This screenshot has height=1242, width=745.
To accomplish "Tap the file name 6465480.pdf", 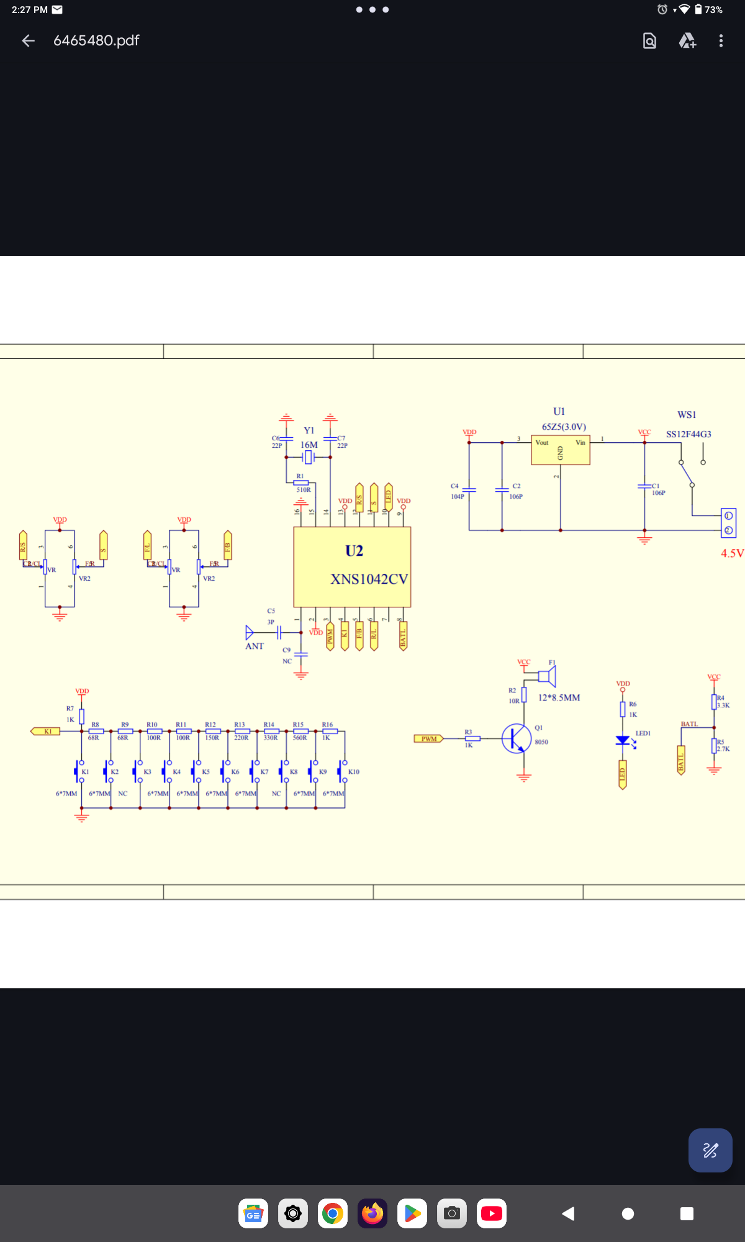I will 96,40.
